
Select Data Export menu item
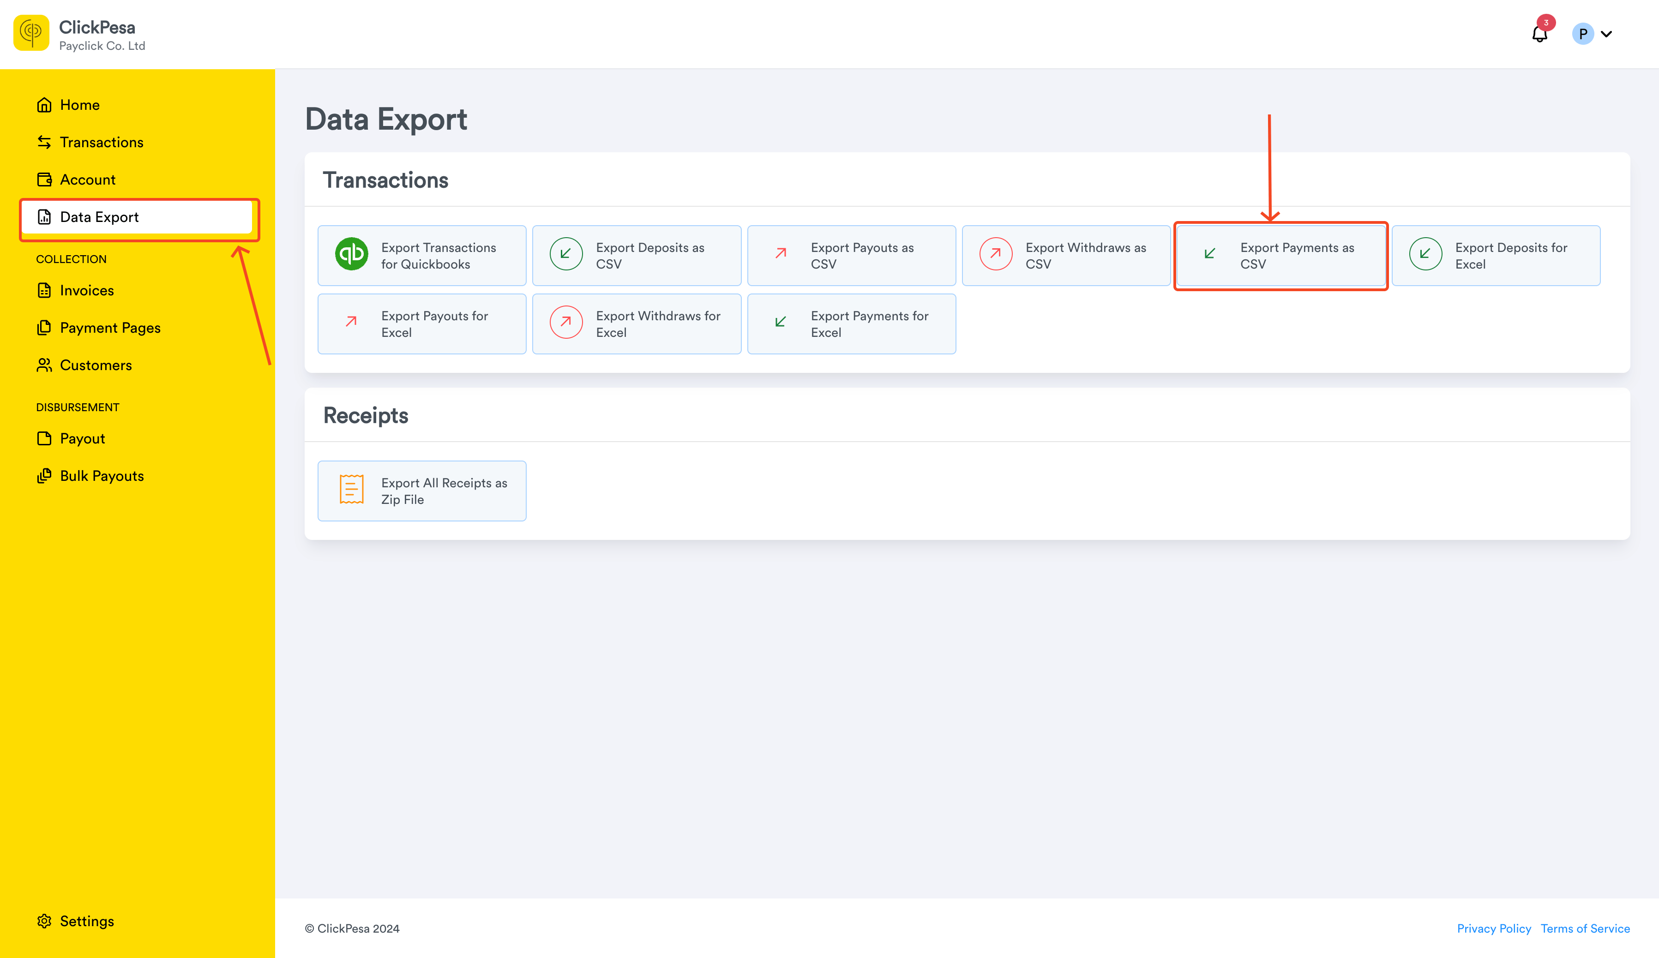[x=136, y=217]
